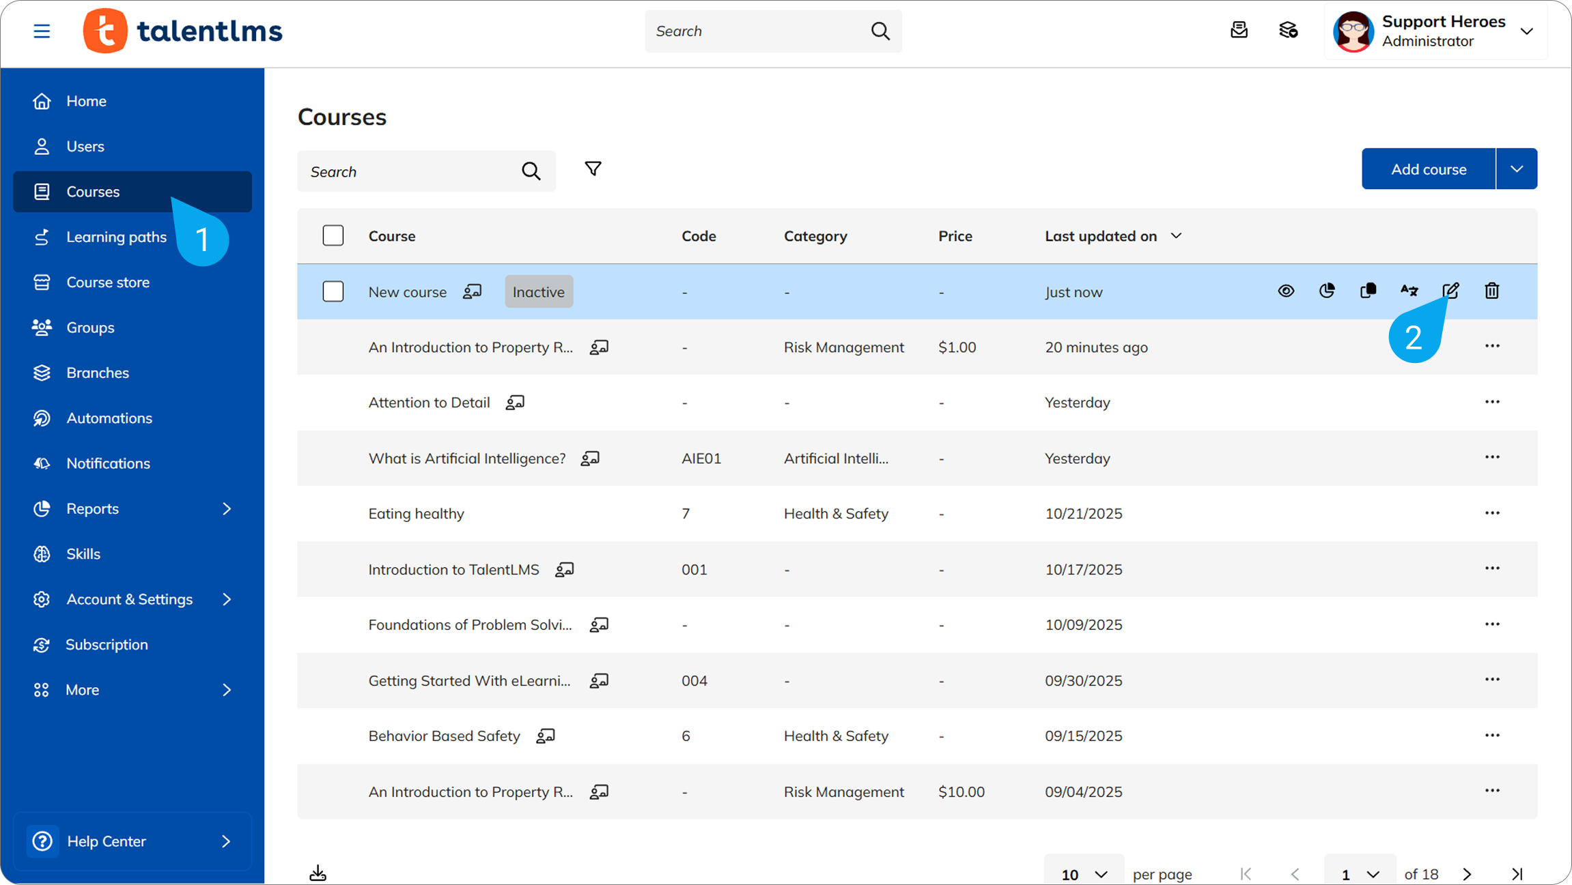This screenshot has height=885, width=1572.
Task: Open the messages inbox icon in header
Action: (1239, 31)
